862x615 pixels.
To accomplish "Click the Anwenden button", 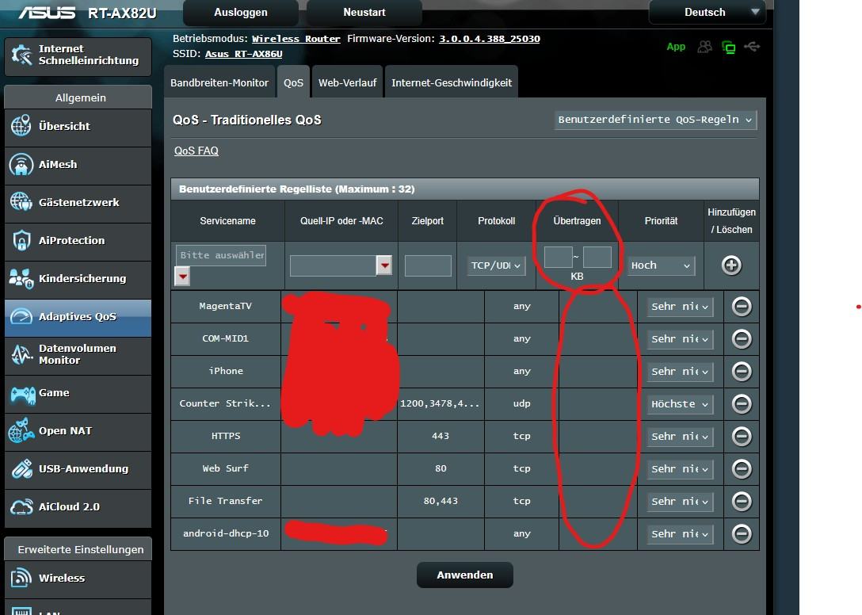I will point(465,575).
